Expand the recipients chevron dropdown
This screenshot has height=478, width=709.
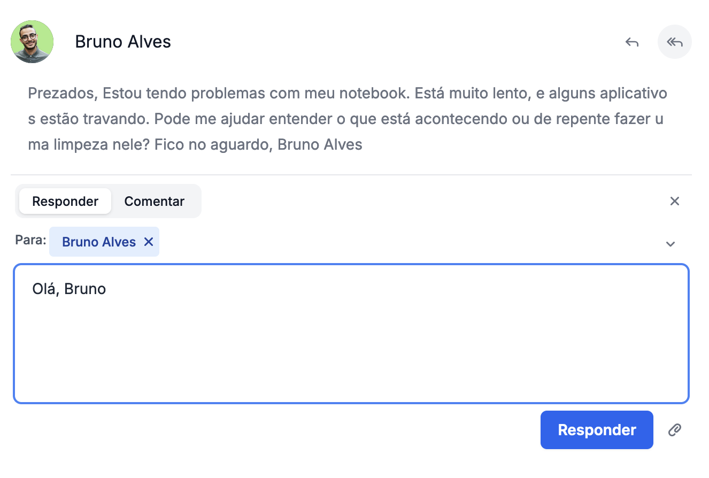pos(671,244)
